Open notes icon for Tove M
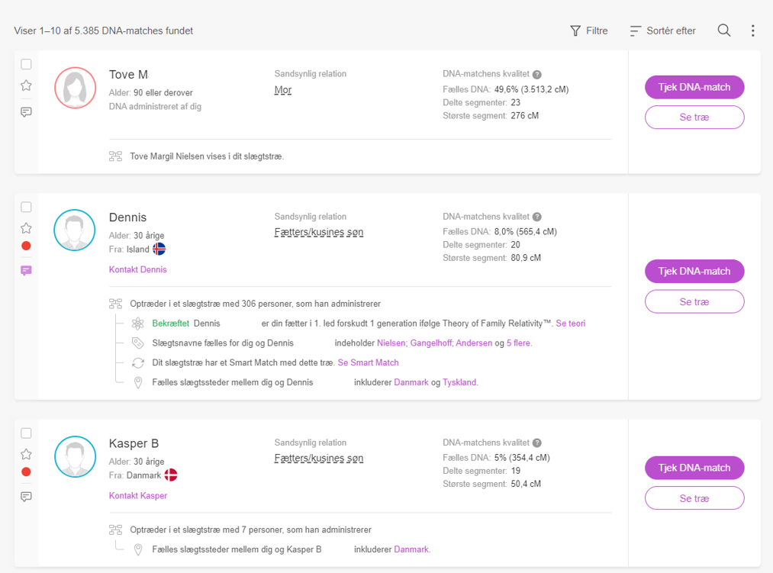The width and height of the screenshot is (773, 573). [26, 112]
